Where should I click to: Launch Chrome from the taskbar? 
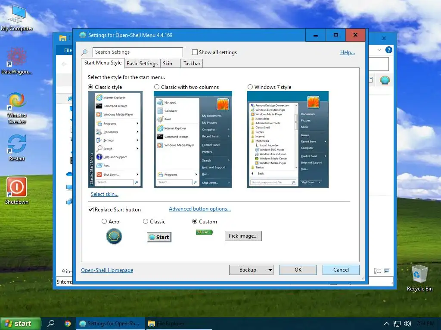68,324
